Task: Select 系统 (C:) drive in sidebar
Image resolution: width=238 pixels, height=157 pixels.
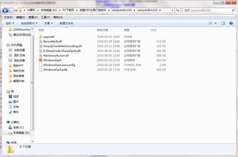Action: [x=16, y=127]
